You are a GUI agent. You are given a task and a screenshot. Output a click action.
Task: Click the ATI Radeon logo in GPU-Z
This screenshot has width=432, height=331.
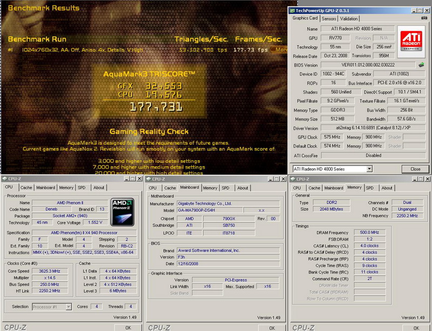[x=411, y=42]
